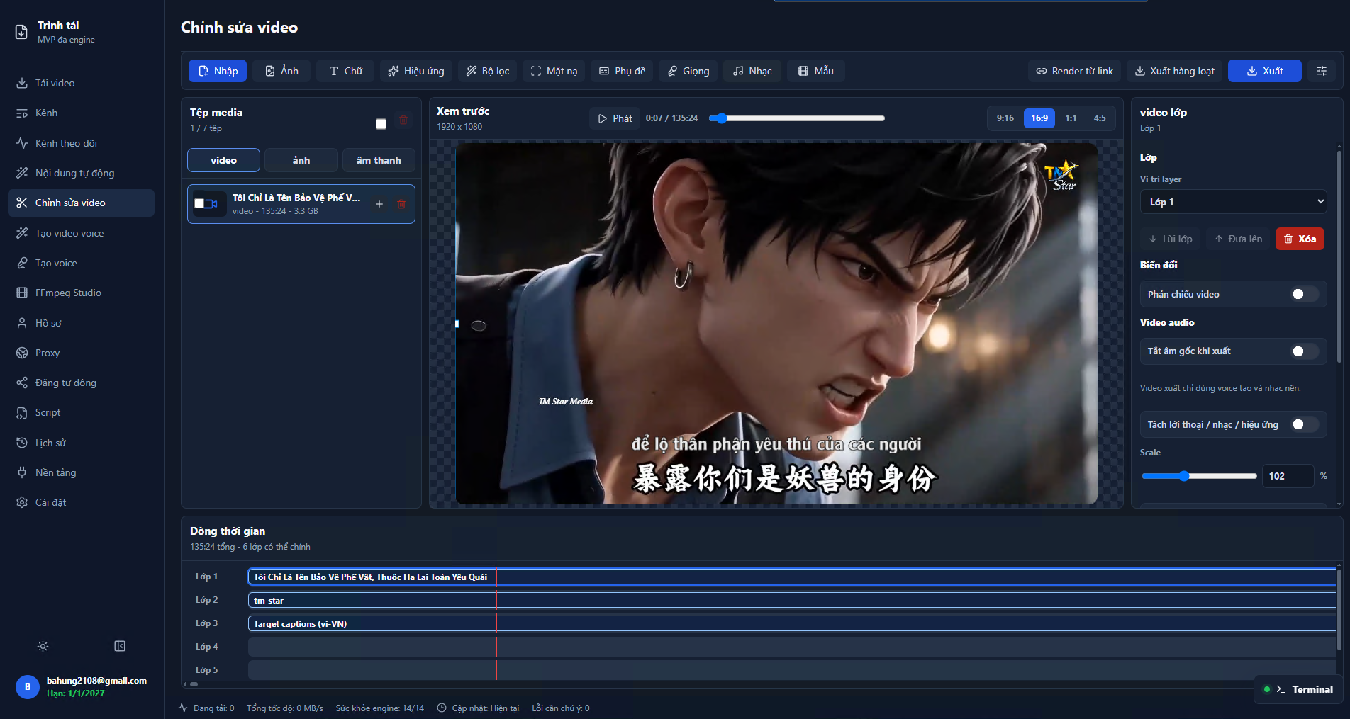Toggle light/dark theme sun icon

point(43,646)
